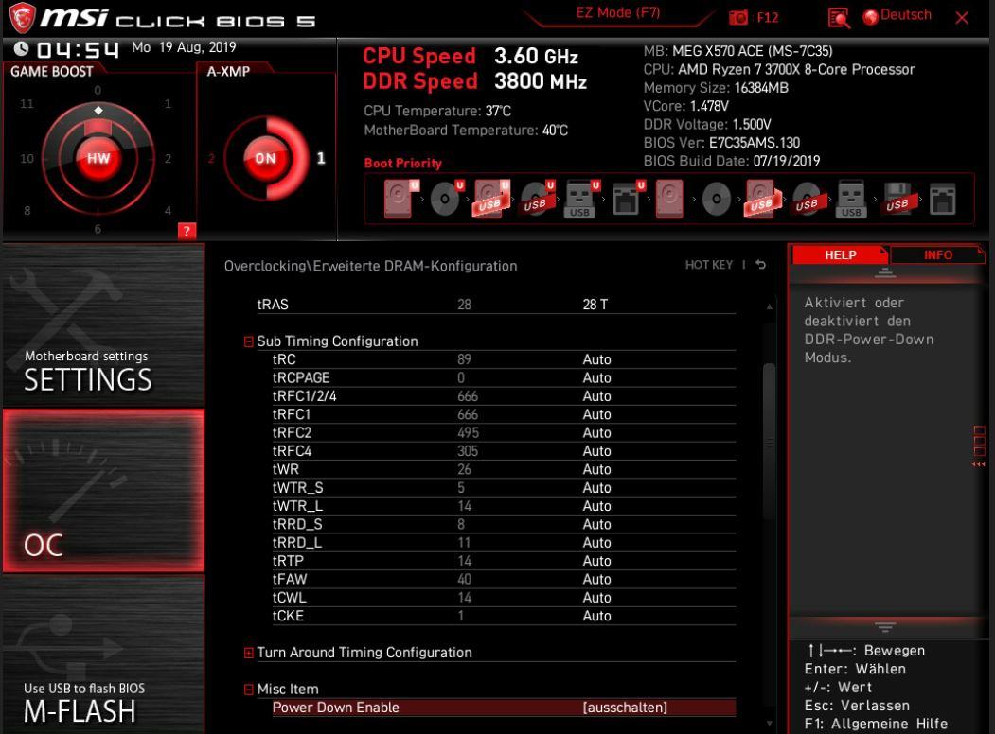995x734 pixels.
Task: Expand Turn Around Timing Configuration
Action: [249, 653]
